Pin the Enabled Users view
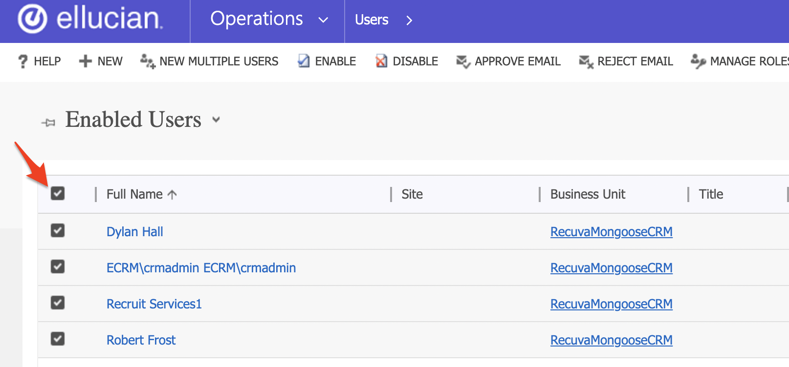This screenshot has height=367, width=789. pos(48,122)
